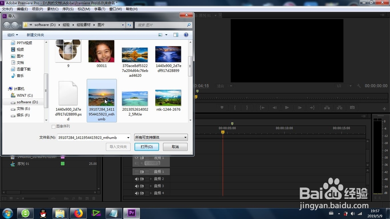Screen dimensions: 390x219
Task: Toggle sync lock on the 音频 2 track
Action: [x=142, y=179]
